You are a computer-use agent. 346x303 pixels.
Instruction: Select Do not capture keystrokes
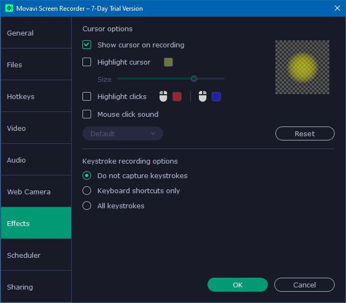click(x=87, y=175)
